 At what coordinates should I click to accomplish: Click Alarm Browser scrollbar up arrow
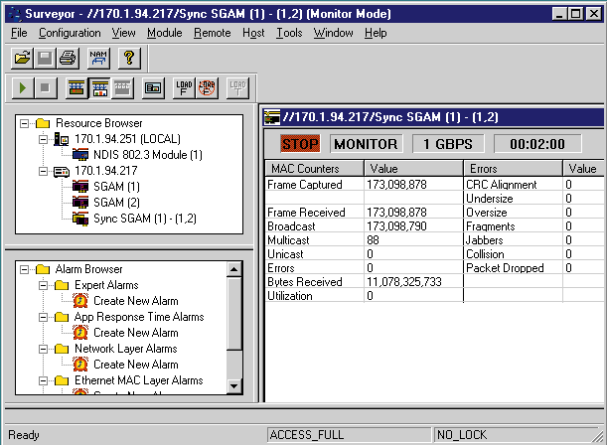tap(233, 269)
